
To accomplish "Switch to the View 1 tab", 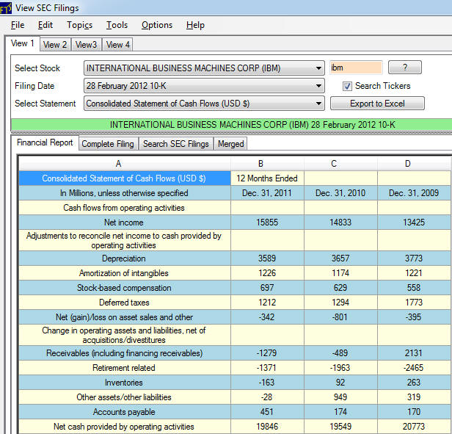I will pos(23,43).
